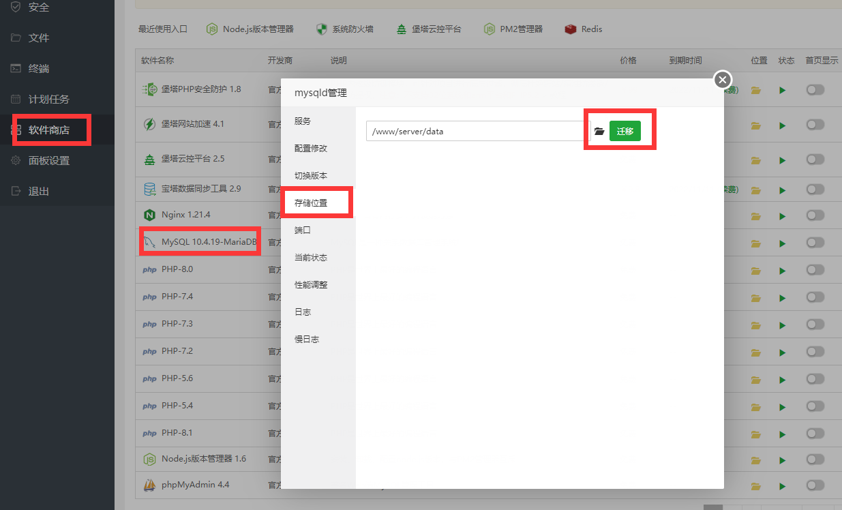Open the 慢日志 tab
842x510 pixels.
click(318, 340)
